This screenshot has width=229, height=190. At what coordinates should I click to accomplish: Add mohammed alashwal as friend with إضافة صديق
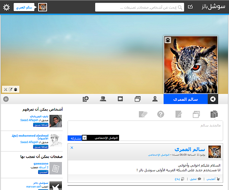tap(41, 147)
